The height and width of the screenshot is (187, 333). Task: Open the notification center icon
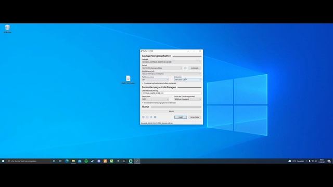point(329,161)
